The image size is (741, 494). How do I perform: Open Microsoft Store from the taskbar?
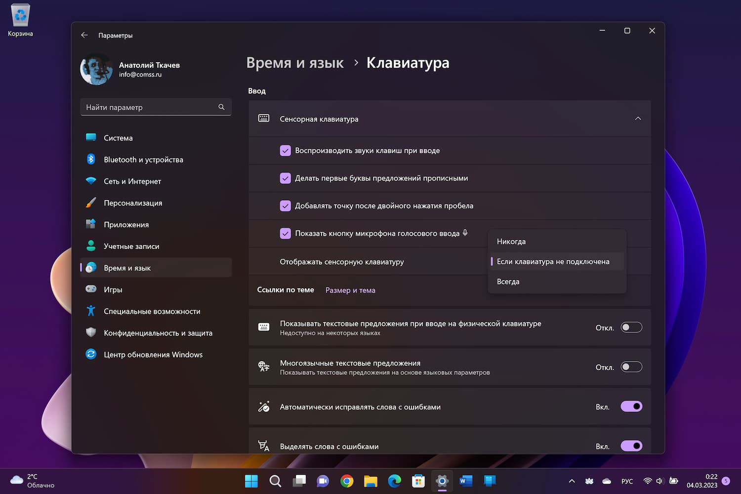pos(418,481)
